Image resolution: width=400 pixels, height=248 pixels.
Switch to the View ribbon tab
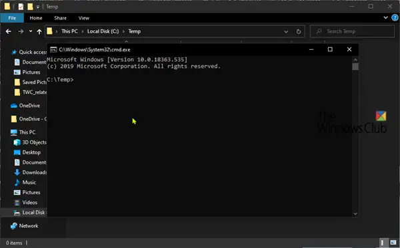(84, 18)
